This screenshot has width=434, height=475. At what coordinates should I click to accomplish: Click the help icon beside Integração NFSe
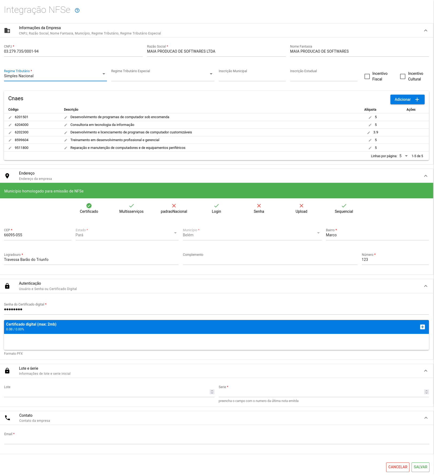pos(77,10)
